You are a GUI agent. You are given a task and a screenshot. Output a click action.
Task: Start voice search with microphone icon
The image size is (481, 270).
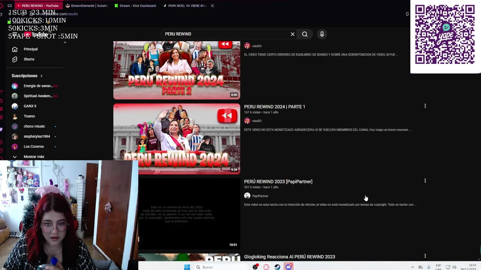click(322, 34)
